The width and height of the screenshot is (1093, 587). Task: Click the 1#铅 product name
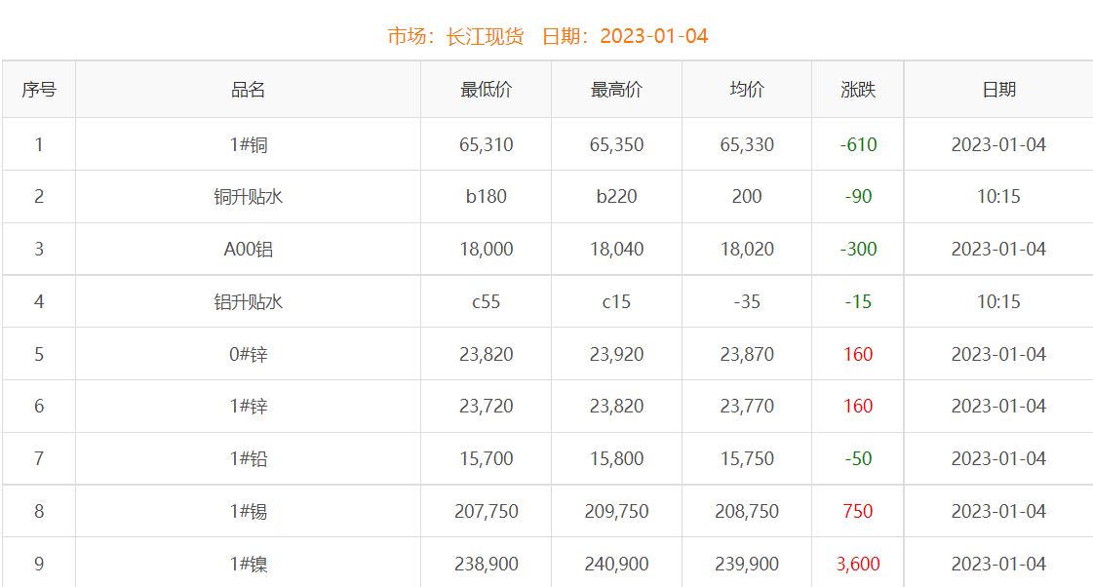(x=248, y=459)
